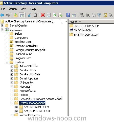114x122 pixels.
Task: Click the SMS-SLP-GOM-SCCM folder icon in list
Action: tap(71, 26)
